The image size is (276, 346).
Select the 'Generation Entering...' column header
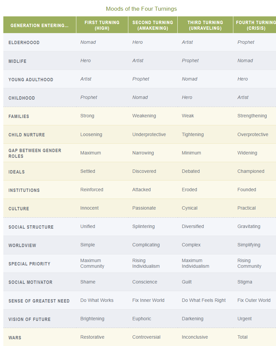[39, 26]
